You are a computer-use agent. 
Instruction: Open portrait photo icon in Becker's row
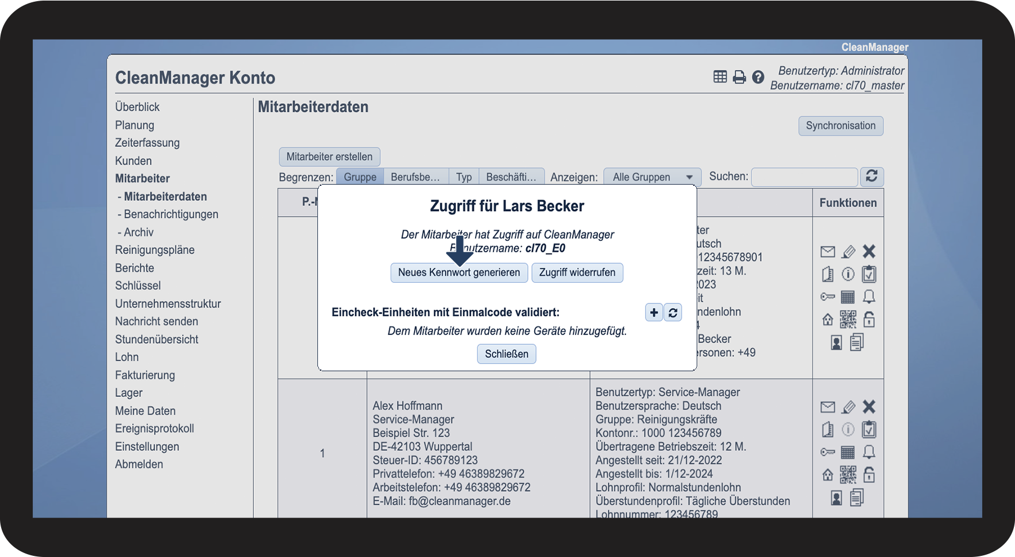tap(836, 342)
